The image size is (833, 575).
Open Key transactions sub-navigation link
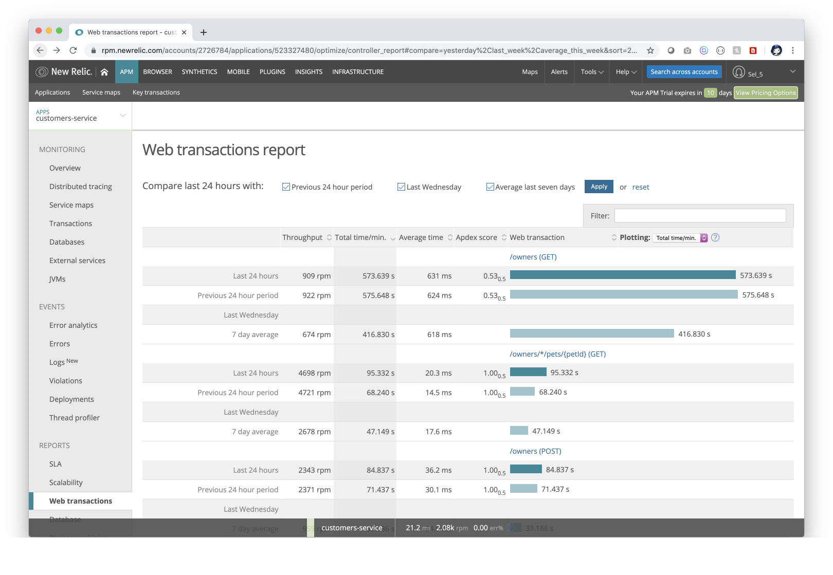(156, 92)
